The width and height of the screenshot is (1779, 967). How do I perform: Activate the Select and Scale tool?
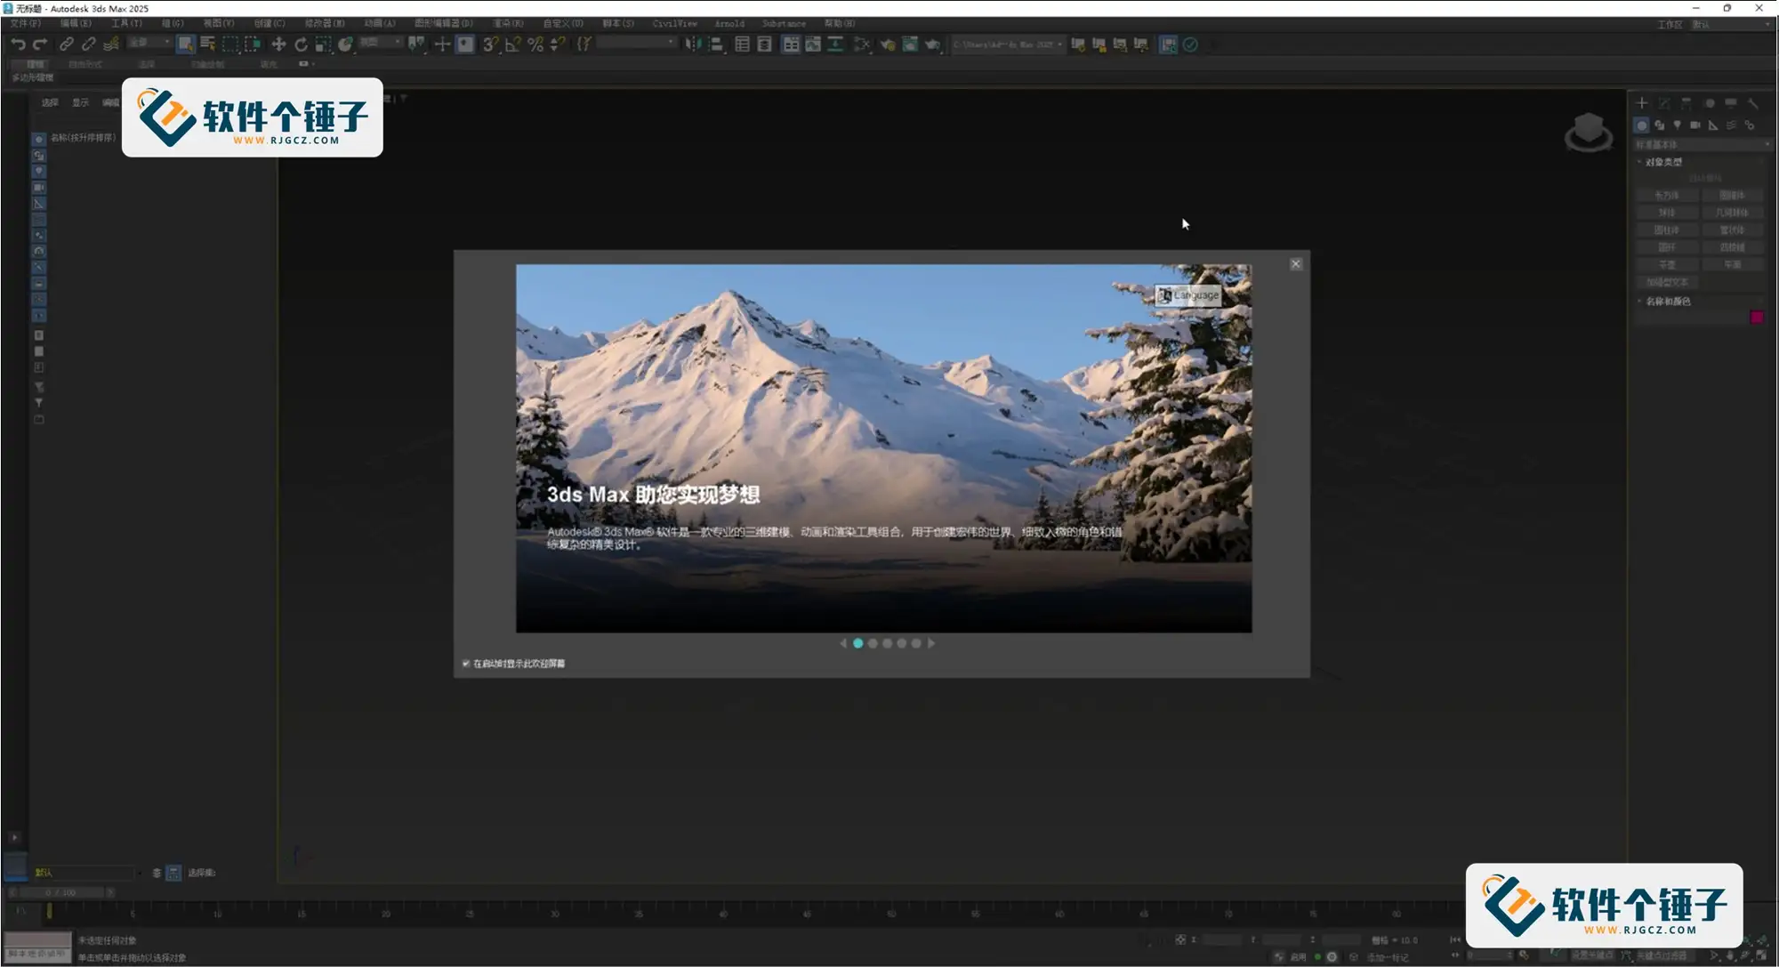pos(323,44)
